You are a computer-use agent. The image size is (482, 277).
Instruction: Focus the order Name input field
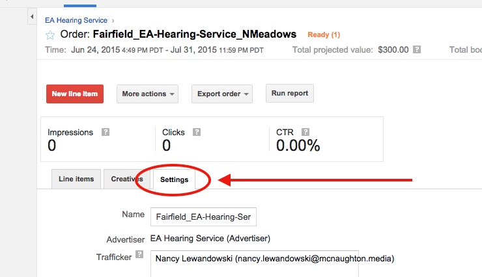coord(203,217)
